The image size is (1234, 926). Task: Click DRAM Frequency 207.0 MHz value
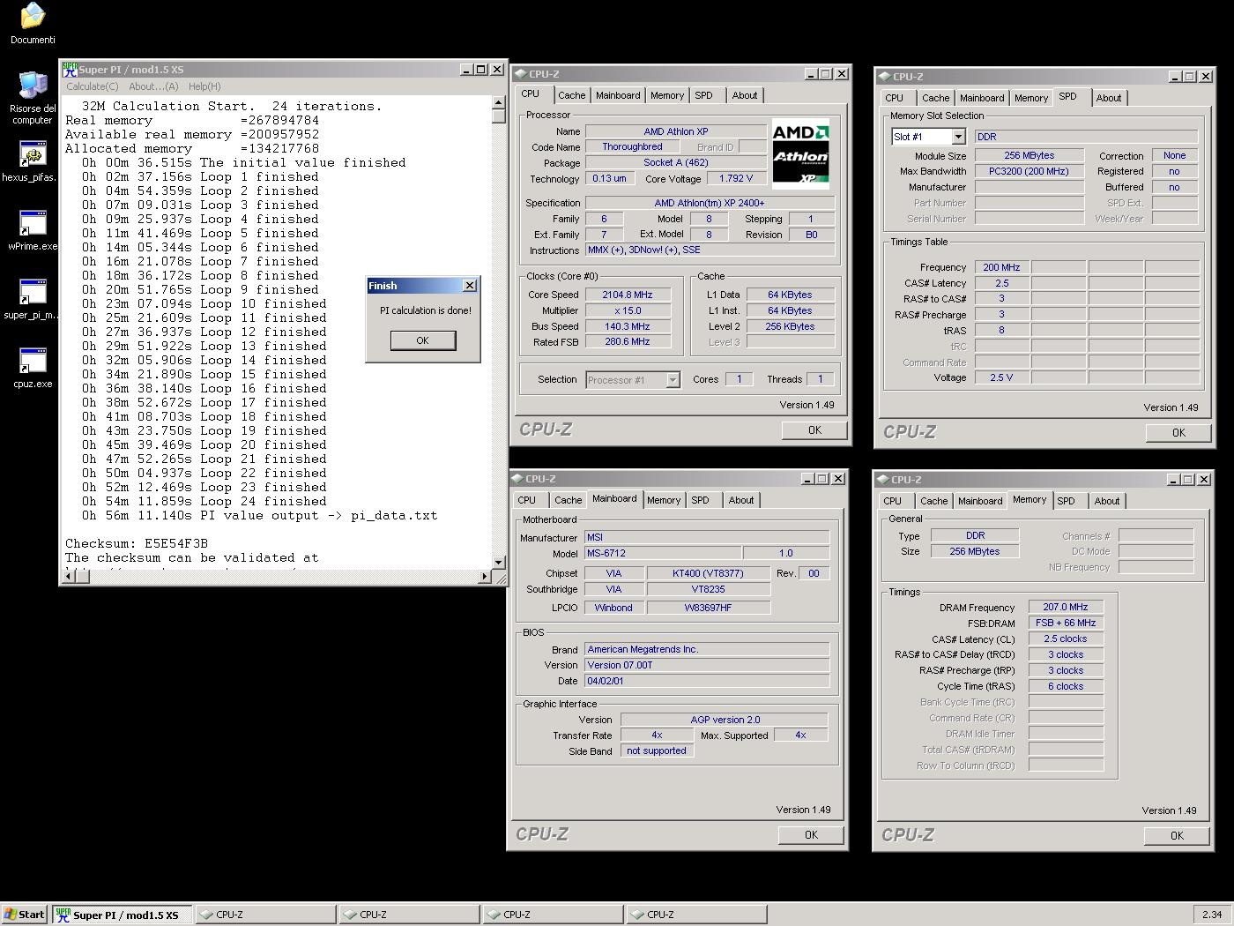click(x=1066, y=607)
